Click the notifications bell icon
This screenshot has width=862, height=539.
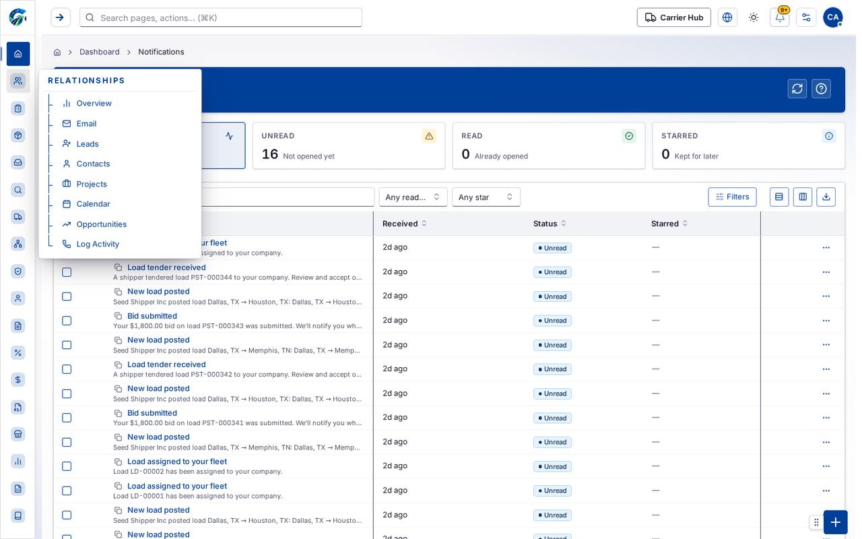click(780, 18)
